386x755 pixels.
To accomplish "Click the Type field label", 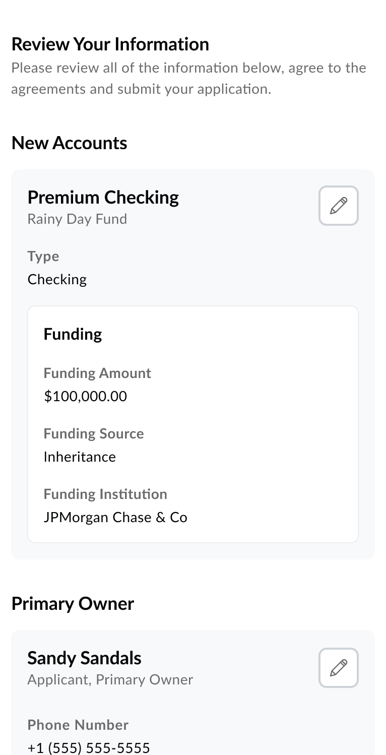I will pyautogui.click(x=43, y=256).
